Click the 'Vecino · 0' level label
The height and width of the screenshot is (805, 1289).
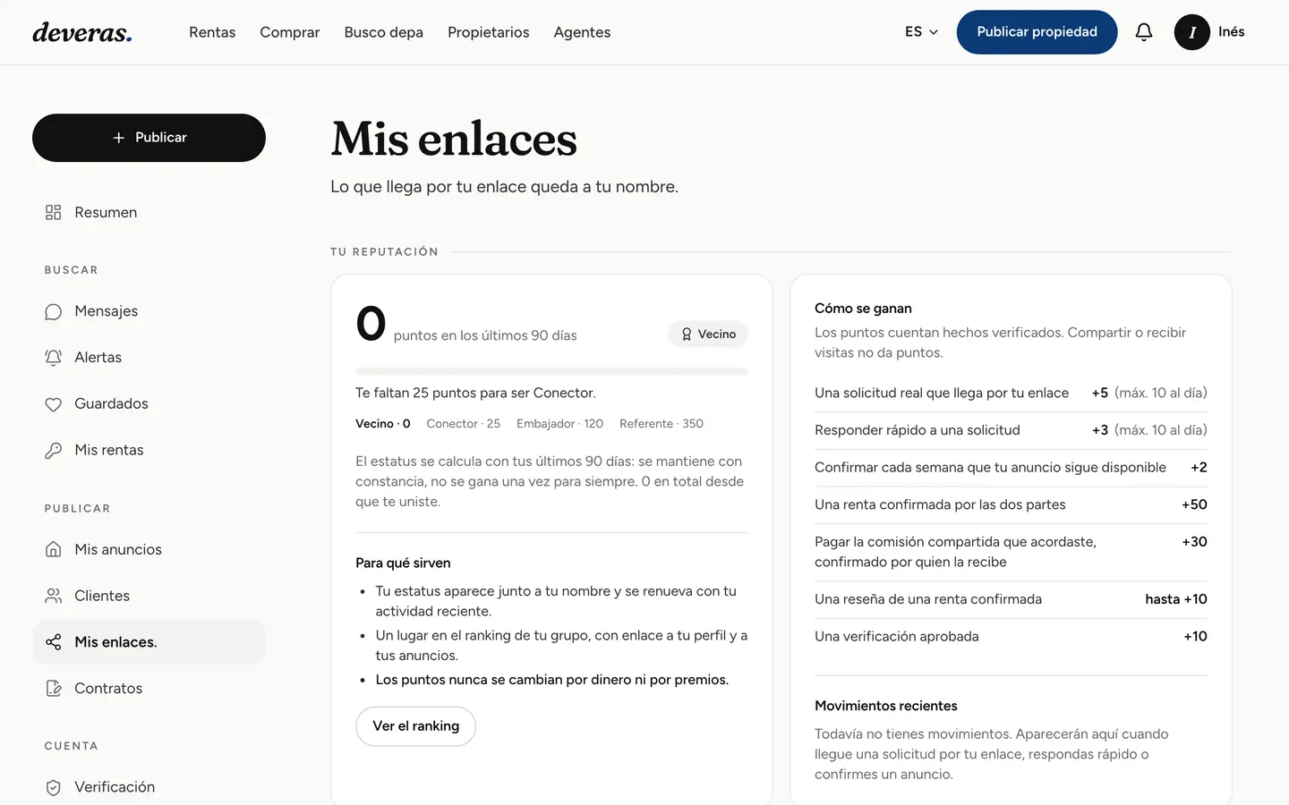click(383, 424)
